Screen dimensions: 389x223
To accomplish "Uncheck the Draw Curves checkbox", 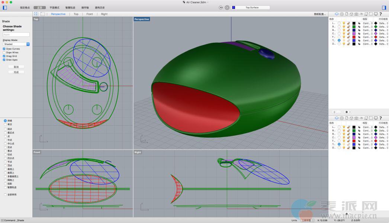I will (4, 49).
